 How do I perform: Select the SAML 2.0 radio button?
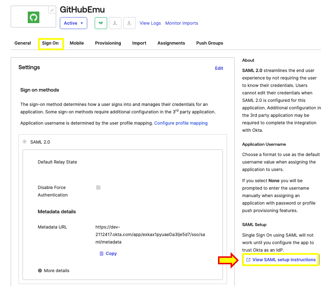pyautogui.click(x=25, y=142)
